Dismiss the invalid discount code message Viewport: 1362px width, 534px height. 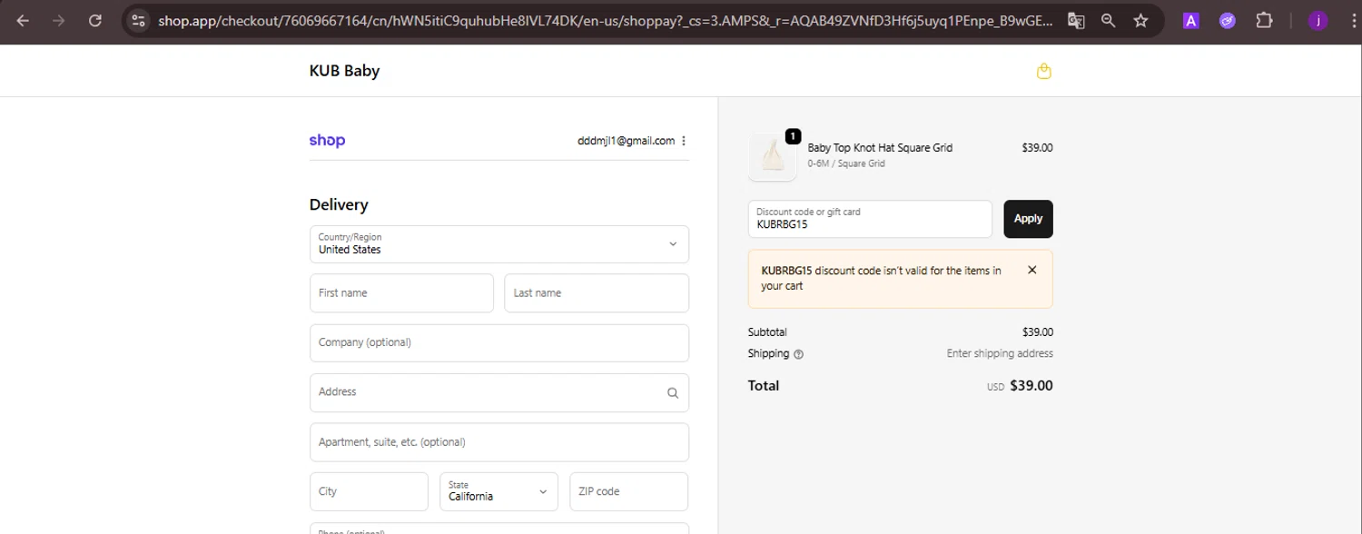point(1032,270)
